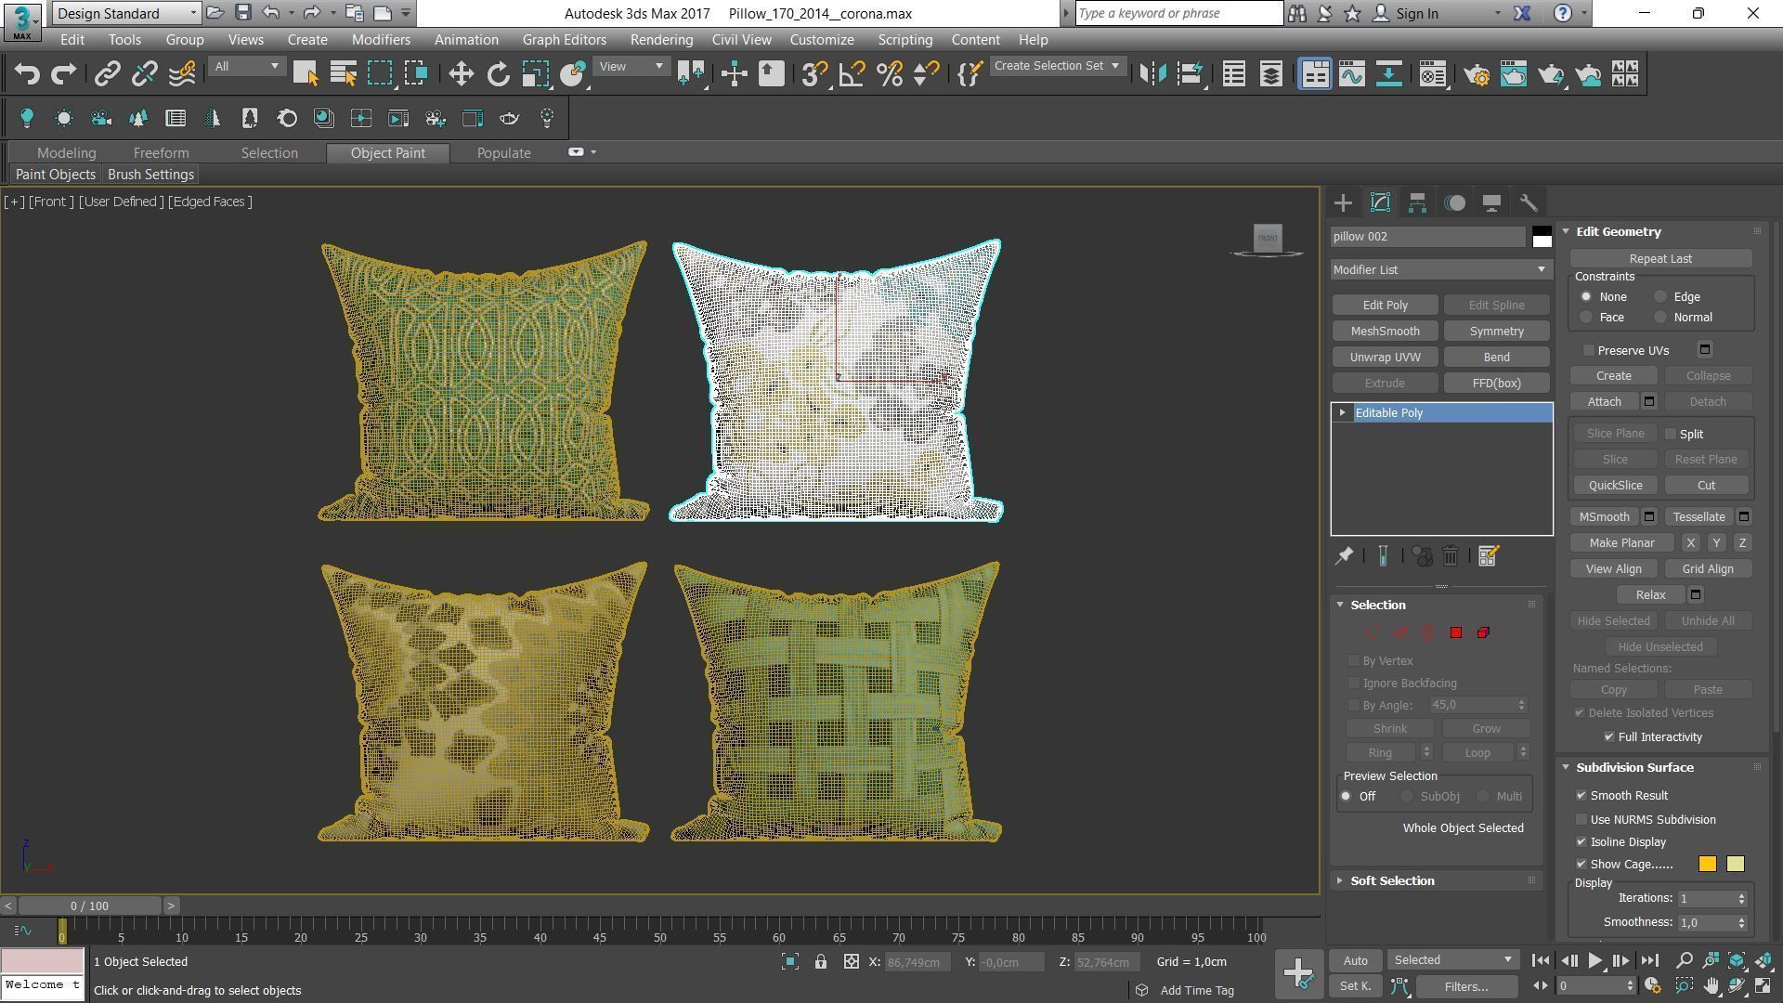Open the Rendering menu
The image size is (1783, 1003).
tap(661, 40)
